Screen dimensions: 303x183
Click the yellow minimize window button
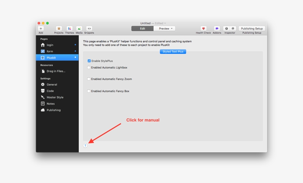point(43,23)
